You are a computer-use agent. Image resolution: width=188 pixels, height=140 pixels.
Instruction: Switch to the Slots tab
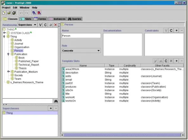(26, 19)
